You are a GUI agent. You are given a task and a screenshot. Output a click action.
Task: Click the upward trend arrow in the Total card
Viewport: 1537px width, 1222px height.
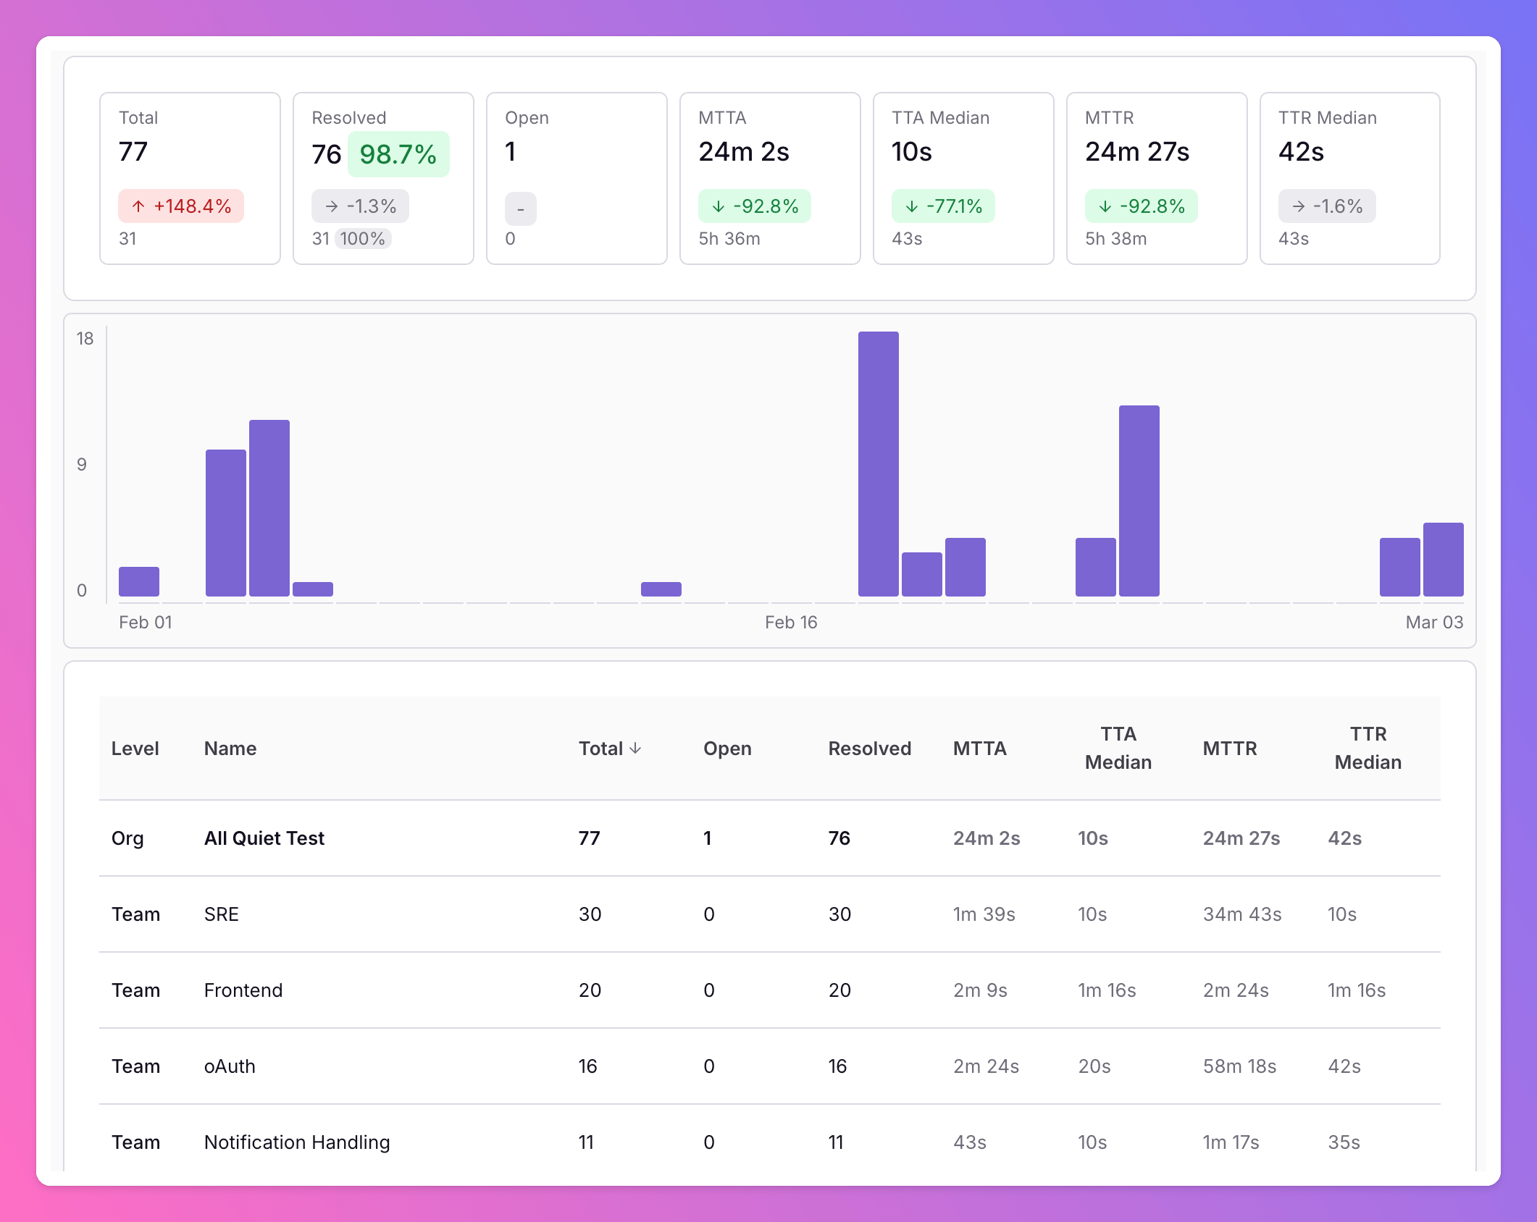139,206
